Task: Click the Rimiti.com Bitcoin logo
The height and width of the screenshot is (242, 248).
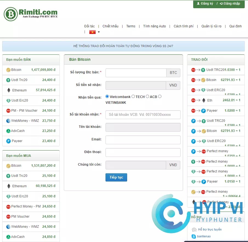Action: [30, 14]
